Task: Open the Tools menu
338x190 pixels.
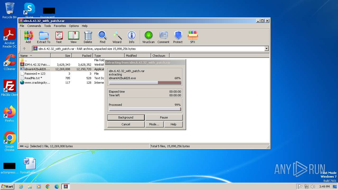Action: click(x=48, y=26)
